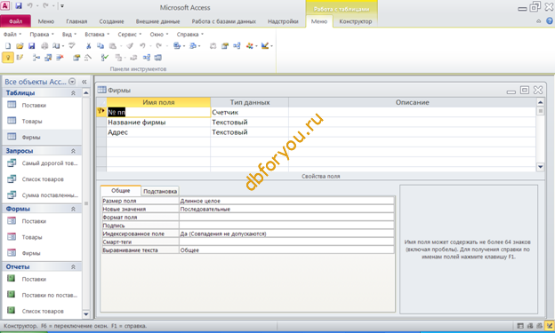Select the Название фирмы field name cell
Image resolution: width=555 pixels, height=333 pixels.
(x=158, y=123)
